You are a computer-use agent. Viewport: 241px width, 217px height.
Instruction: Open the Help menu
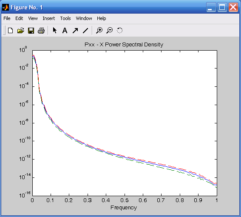tap(101, 18)
